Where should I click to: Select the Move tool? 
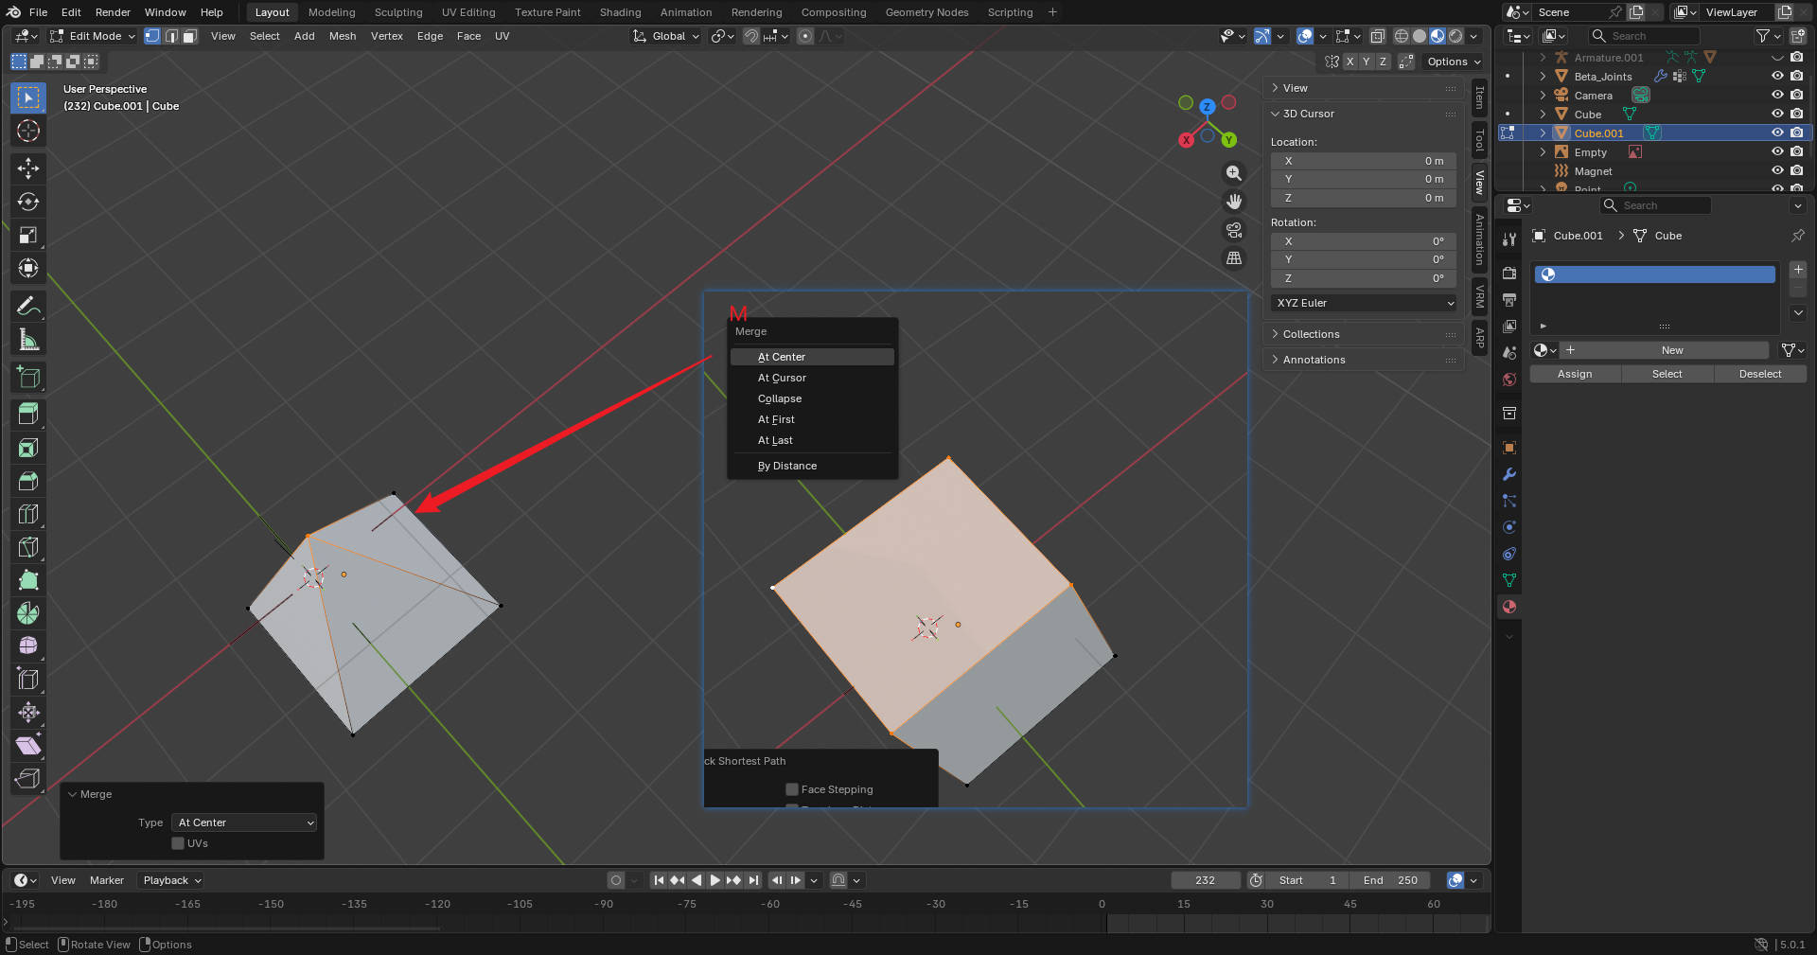tap(28, 168)
